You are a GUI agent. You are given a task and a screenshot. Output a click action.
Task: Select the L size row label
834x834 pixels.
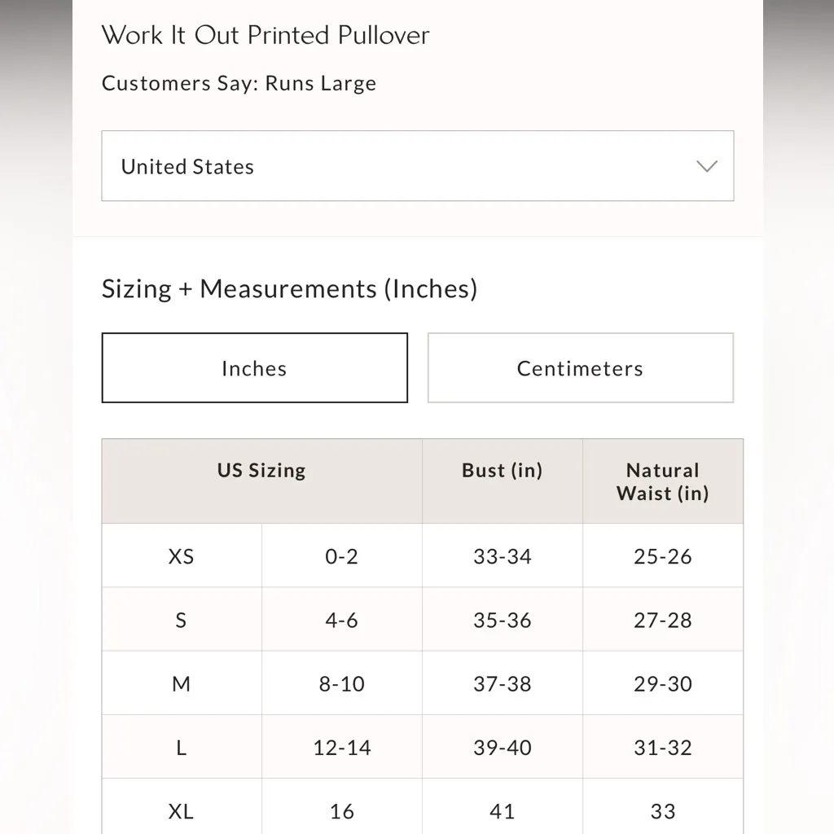pos(181,748)
